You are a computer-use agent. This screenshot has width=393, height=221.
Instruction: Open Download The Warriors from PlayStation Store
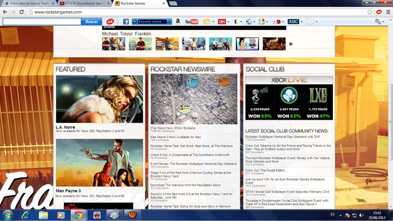[x=185, y=185]
